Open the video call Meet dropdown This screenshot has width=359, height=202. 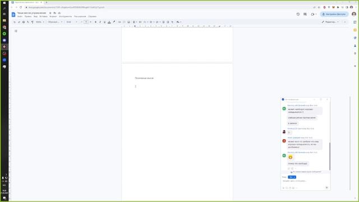[x=314, y=14]
